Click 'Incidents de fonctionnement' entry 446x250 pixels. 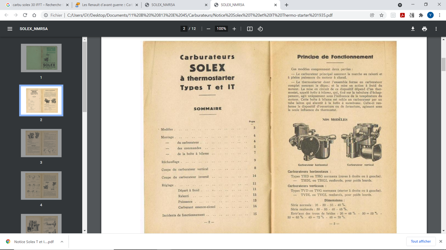tap(183, 215)
